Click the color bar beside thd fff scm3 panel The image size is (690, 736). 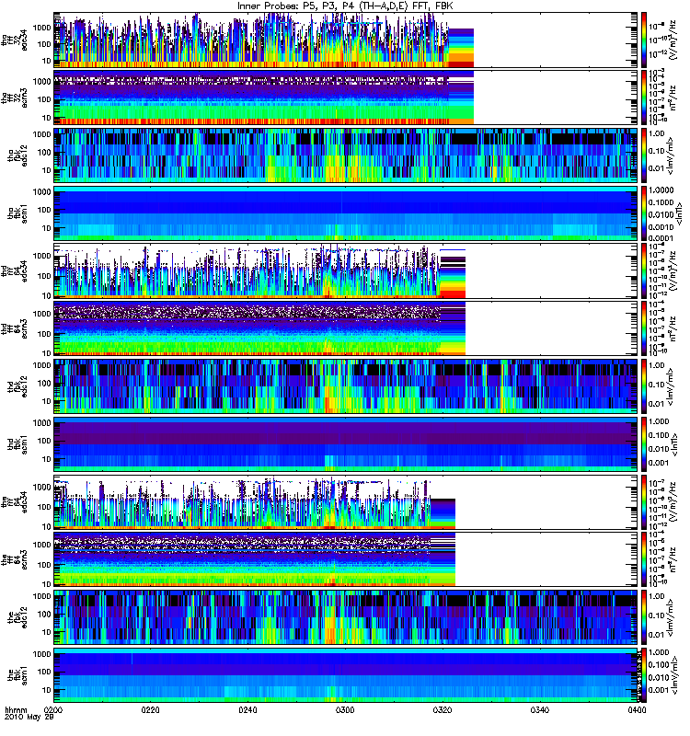click(x=644, y=328)
